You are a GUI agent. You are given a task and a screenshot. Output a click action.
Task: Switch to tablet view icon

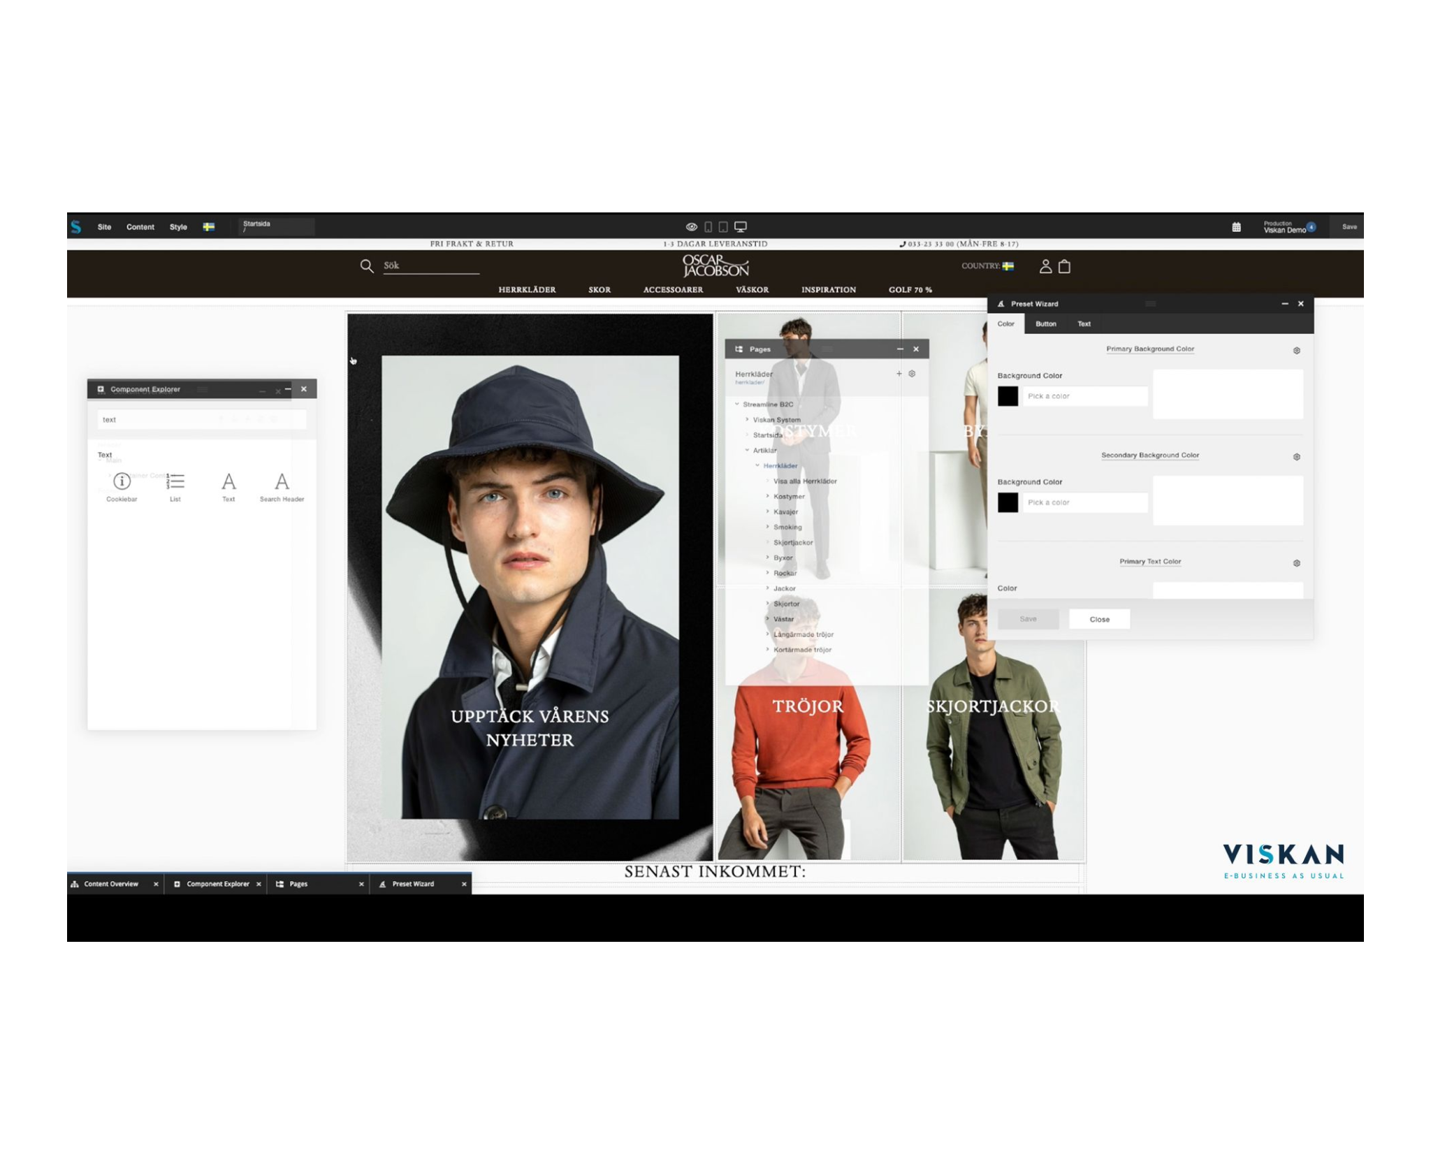pos(723,227)
